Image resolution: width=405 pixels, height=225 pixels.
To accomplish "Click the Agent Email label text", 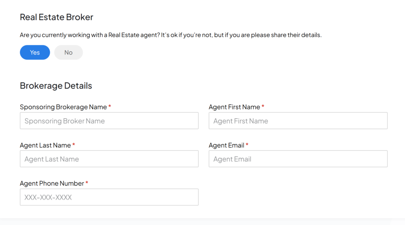I will 226,145.
